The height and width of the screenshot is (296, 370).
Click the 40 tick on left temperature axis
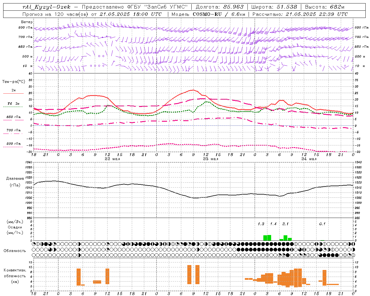pos(30,73)
